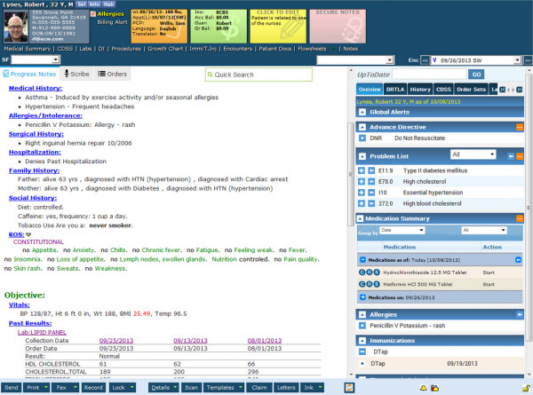This screenshot has height=395, width=533.
Task: Open the Group by Date dropdown
Action: pos(402,230)
